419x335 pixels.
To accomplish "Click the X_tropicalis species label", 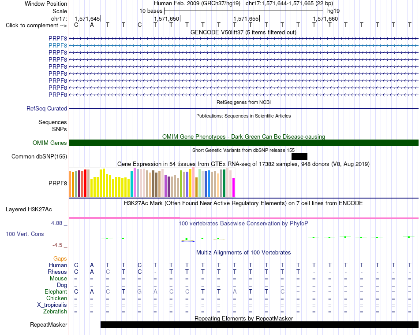I will pyautogui.click(x=52, y=305).
